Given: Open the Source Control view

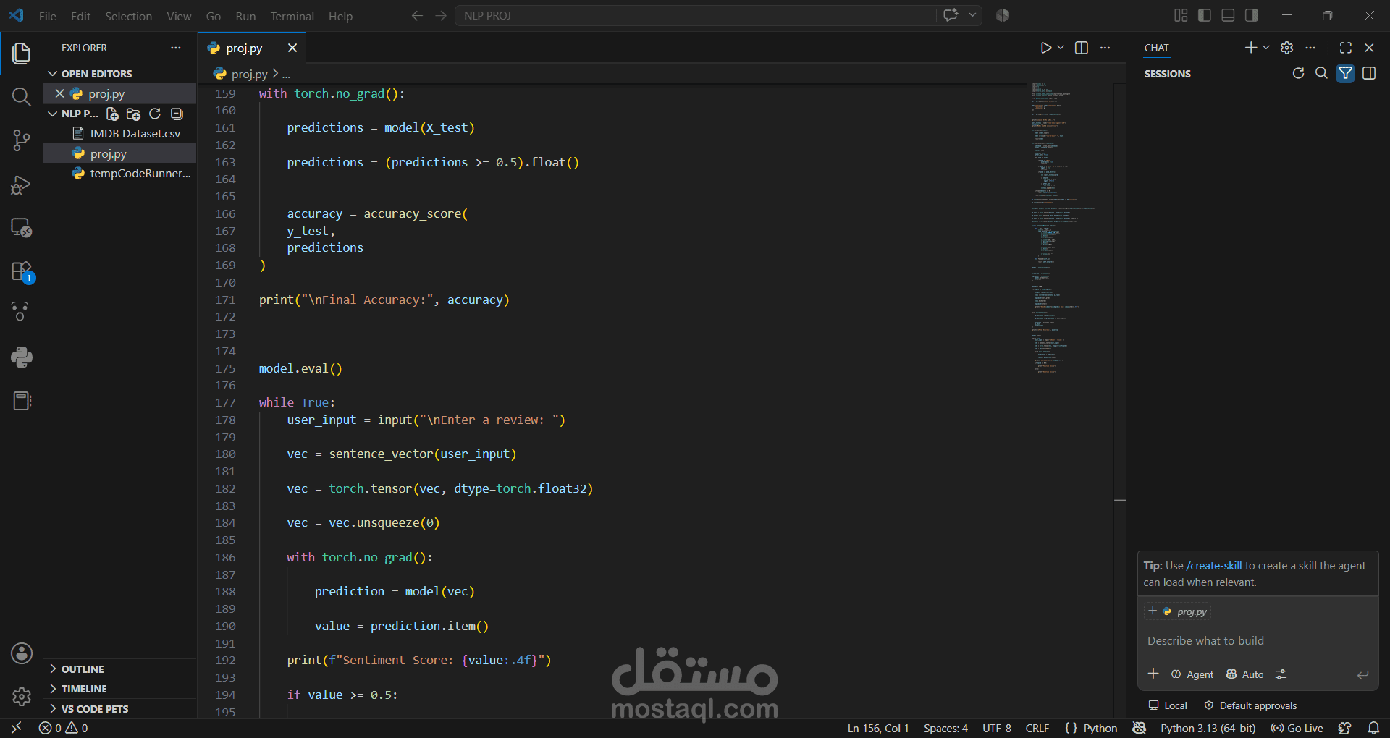Looking at the screenshot, I should point(22,140).
